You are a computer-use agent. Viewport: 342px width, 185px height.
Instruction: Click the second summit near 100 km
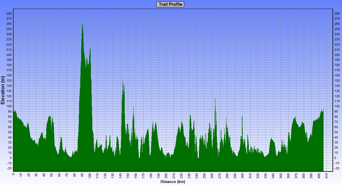[90, 49]
